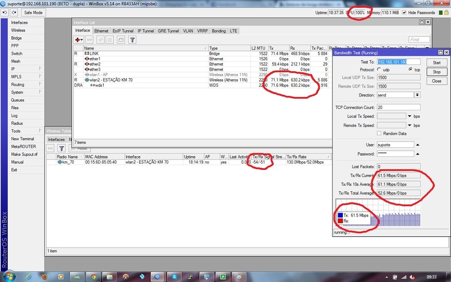The height and width of the screenshot is (282, 451).
Task: Open Skype from the taskbar
Action: (x=174, y=277)
